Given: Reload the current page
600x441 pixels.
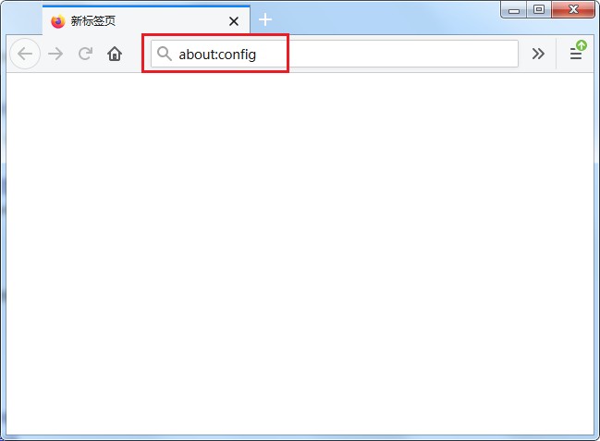Looking at the screenshot, I should [85, 54].
